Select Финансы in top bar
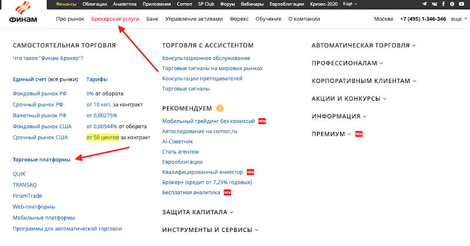This screenshot has height=246, width=470. (66, 4)
